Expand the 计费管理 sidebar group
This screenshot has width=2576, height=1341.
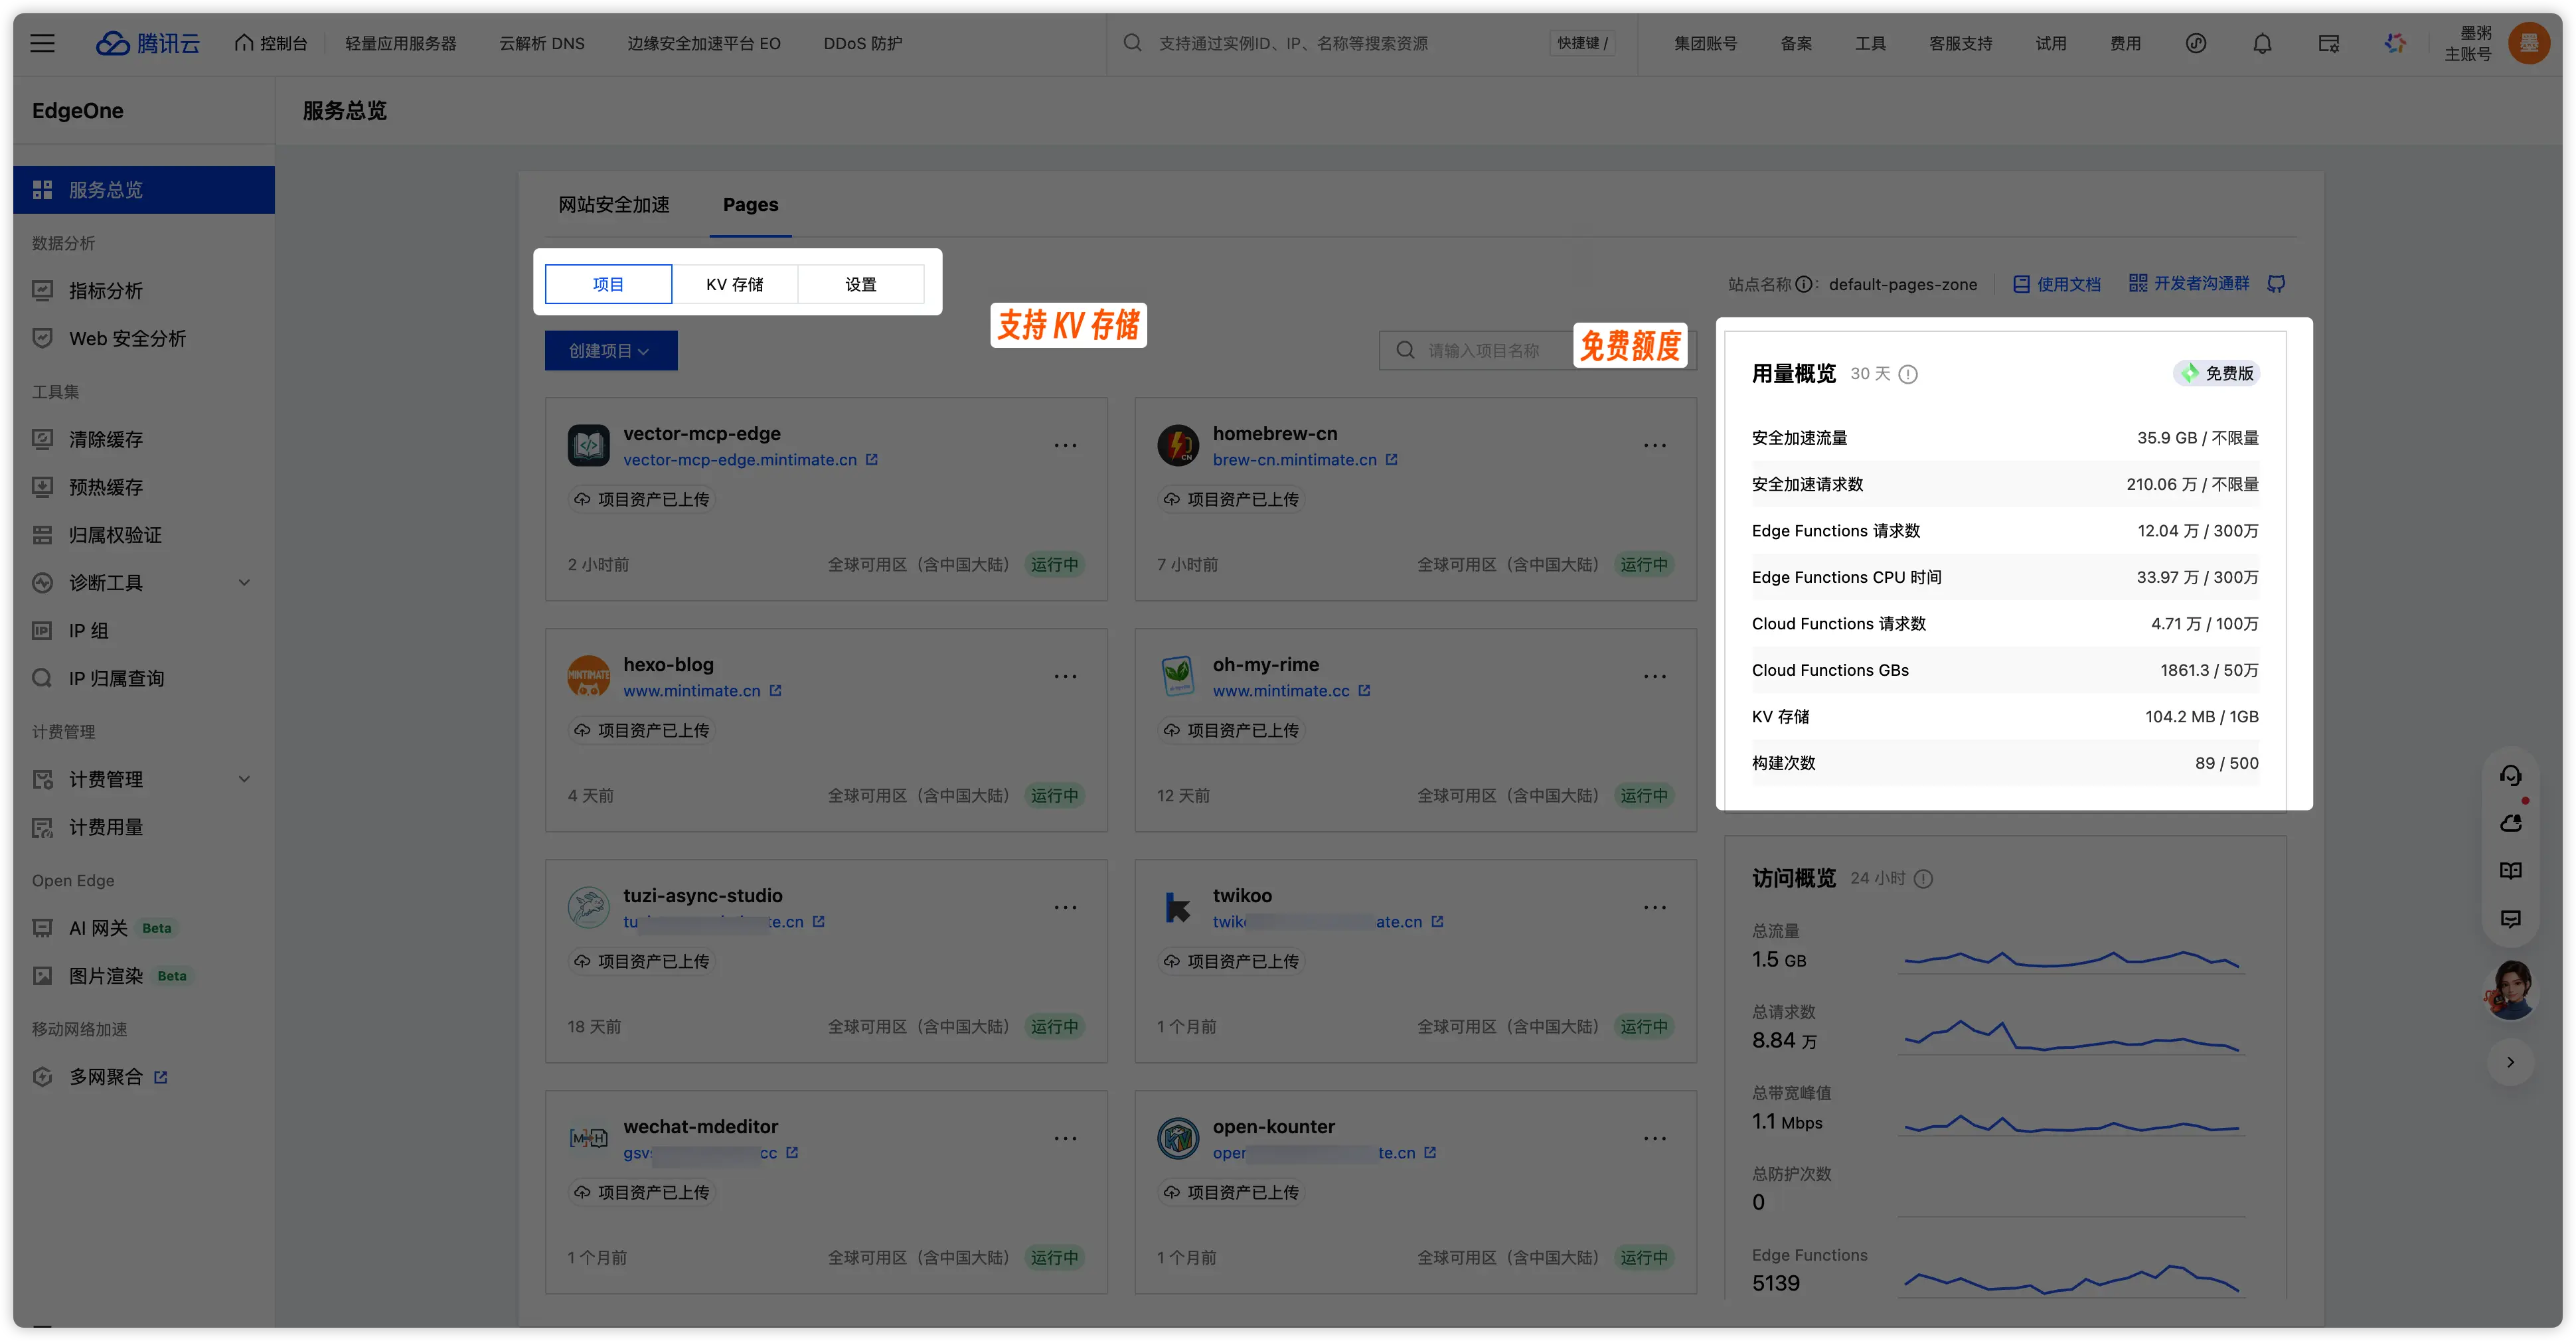point(244,779)
